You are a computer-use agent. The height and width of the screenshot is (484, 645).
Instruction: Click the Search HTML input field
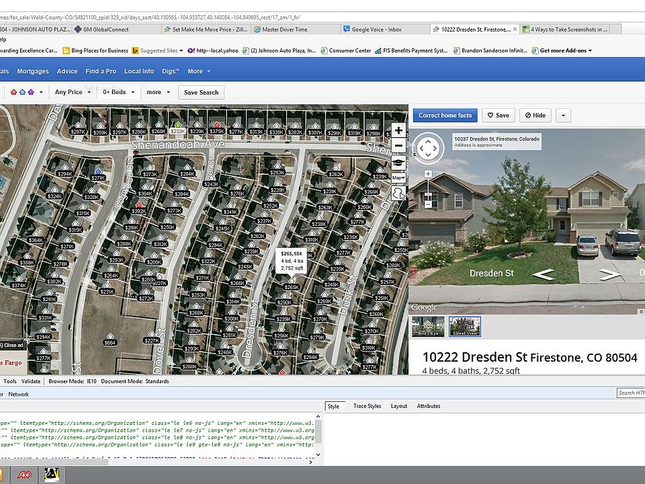coord(631,393)
